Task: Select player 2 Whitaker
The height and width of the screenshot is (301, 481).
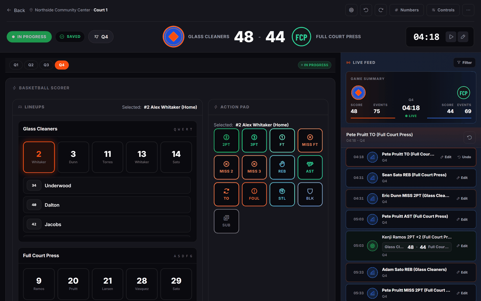Action: [39, 157]
